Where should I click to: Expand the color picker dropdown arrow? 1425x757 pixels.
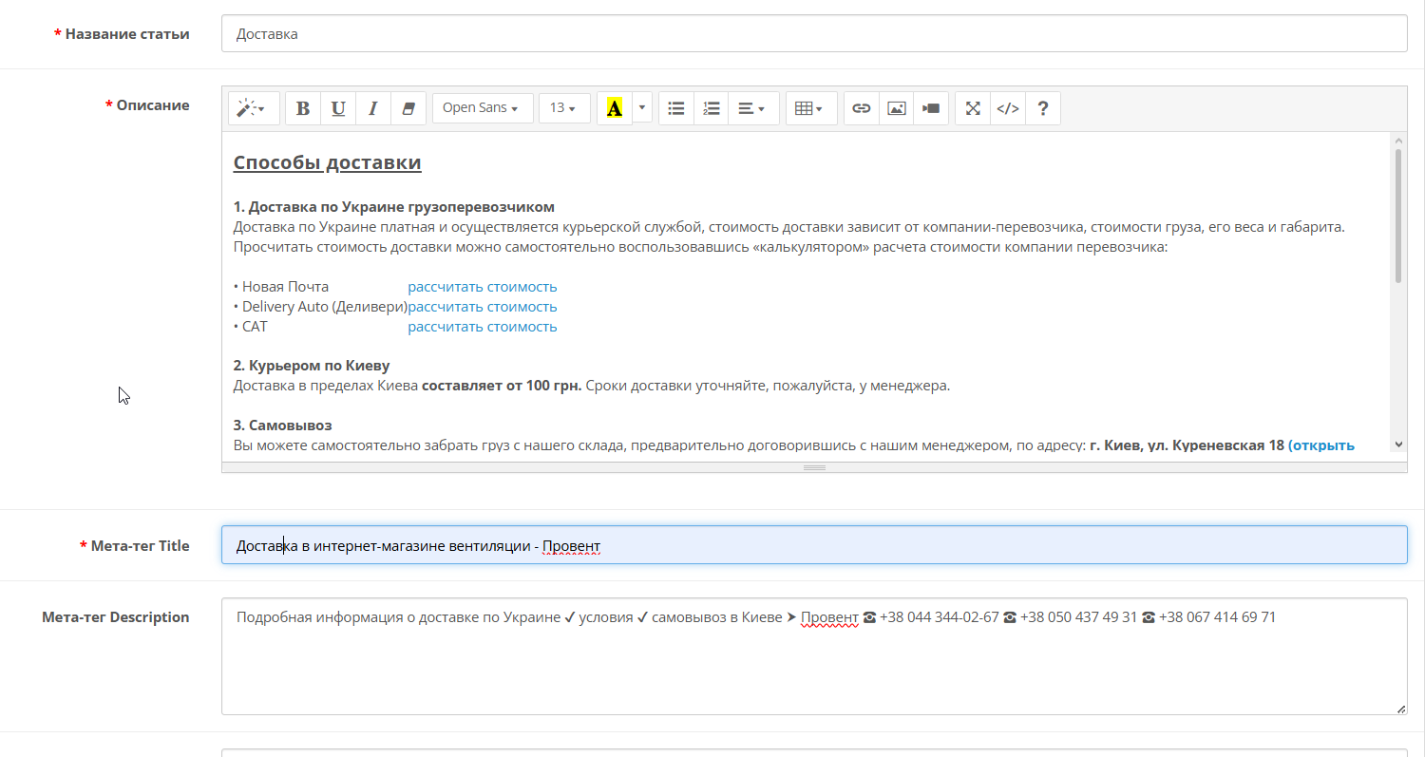tap(642, 108)
